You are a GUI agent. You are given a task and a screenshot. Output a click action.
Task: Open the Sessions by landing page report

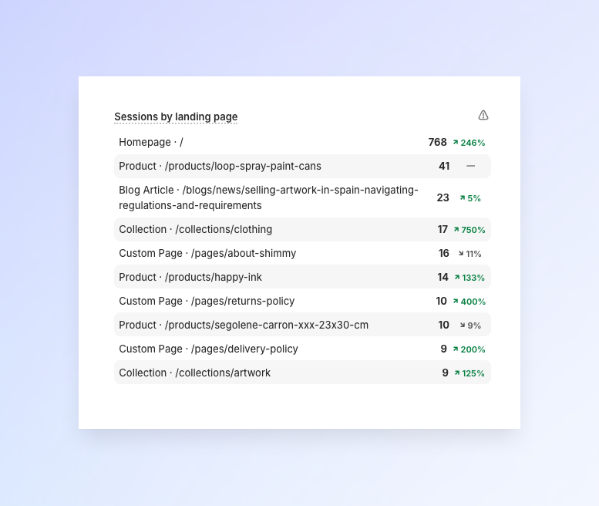[x=176, y=117]
